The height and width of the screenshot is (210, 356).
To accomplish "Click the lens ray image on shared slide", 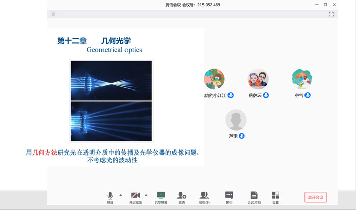I will click(111, 101).
